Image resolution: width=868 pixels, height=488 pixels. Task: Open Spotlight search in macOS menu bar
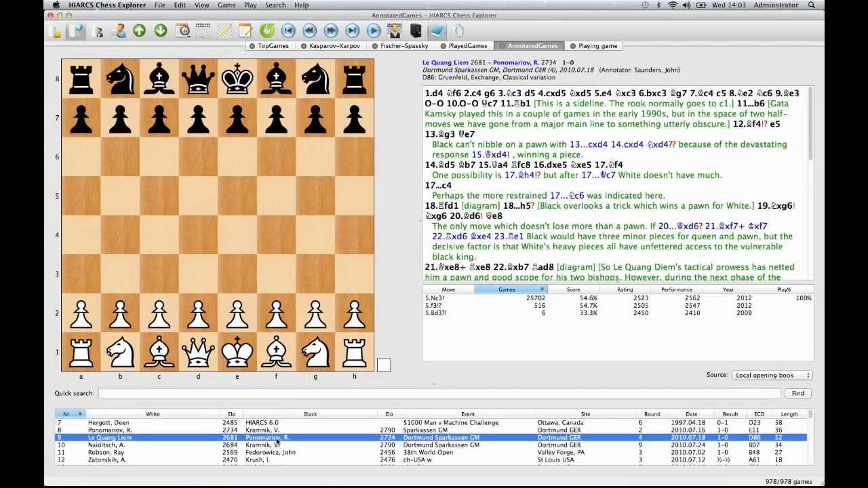point(812,5)
